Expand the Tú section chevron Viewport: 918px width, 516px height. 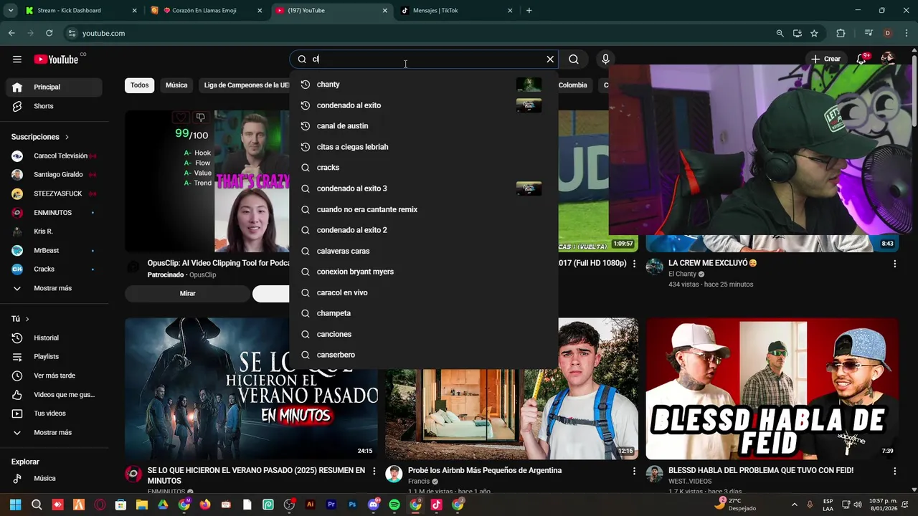27,319
